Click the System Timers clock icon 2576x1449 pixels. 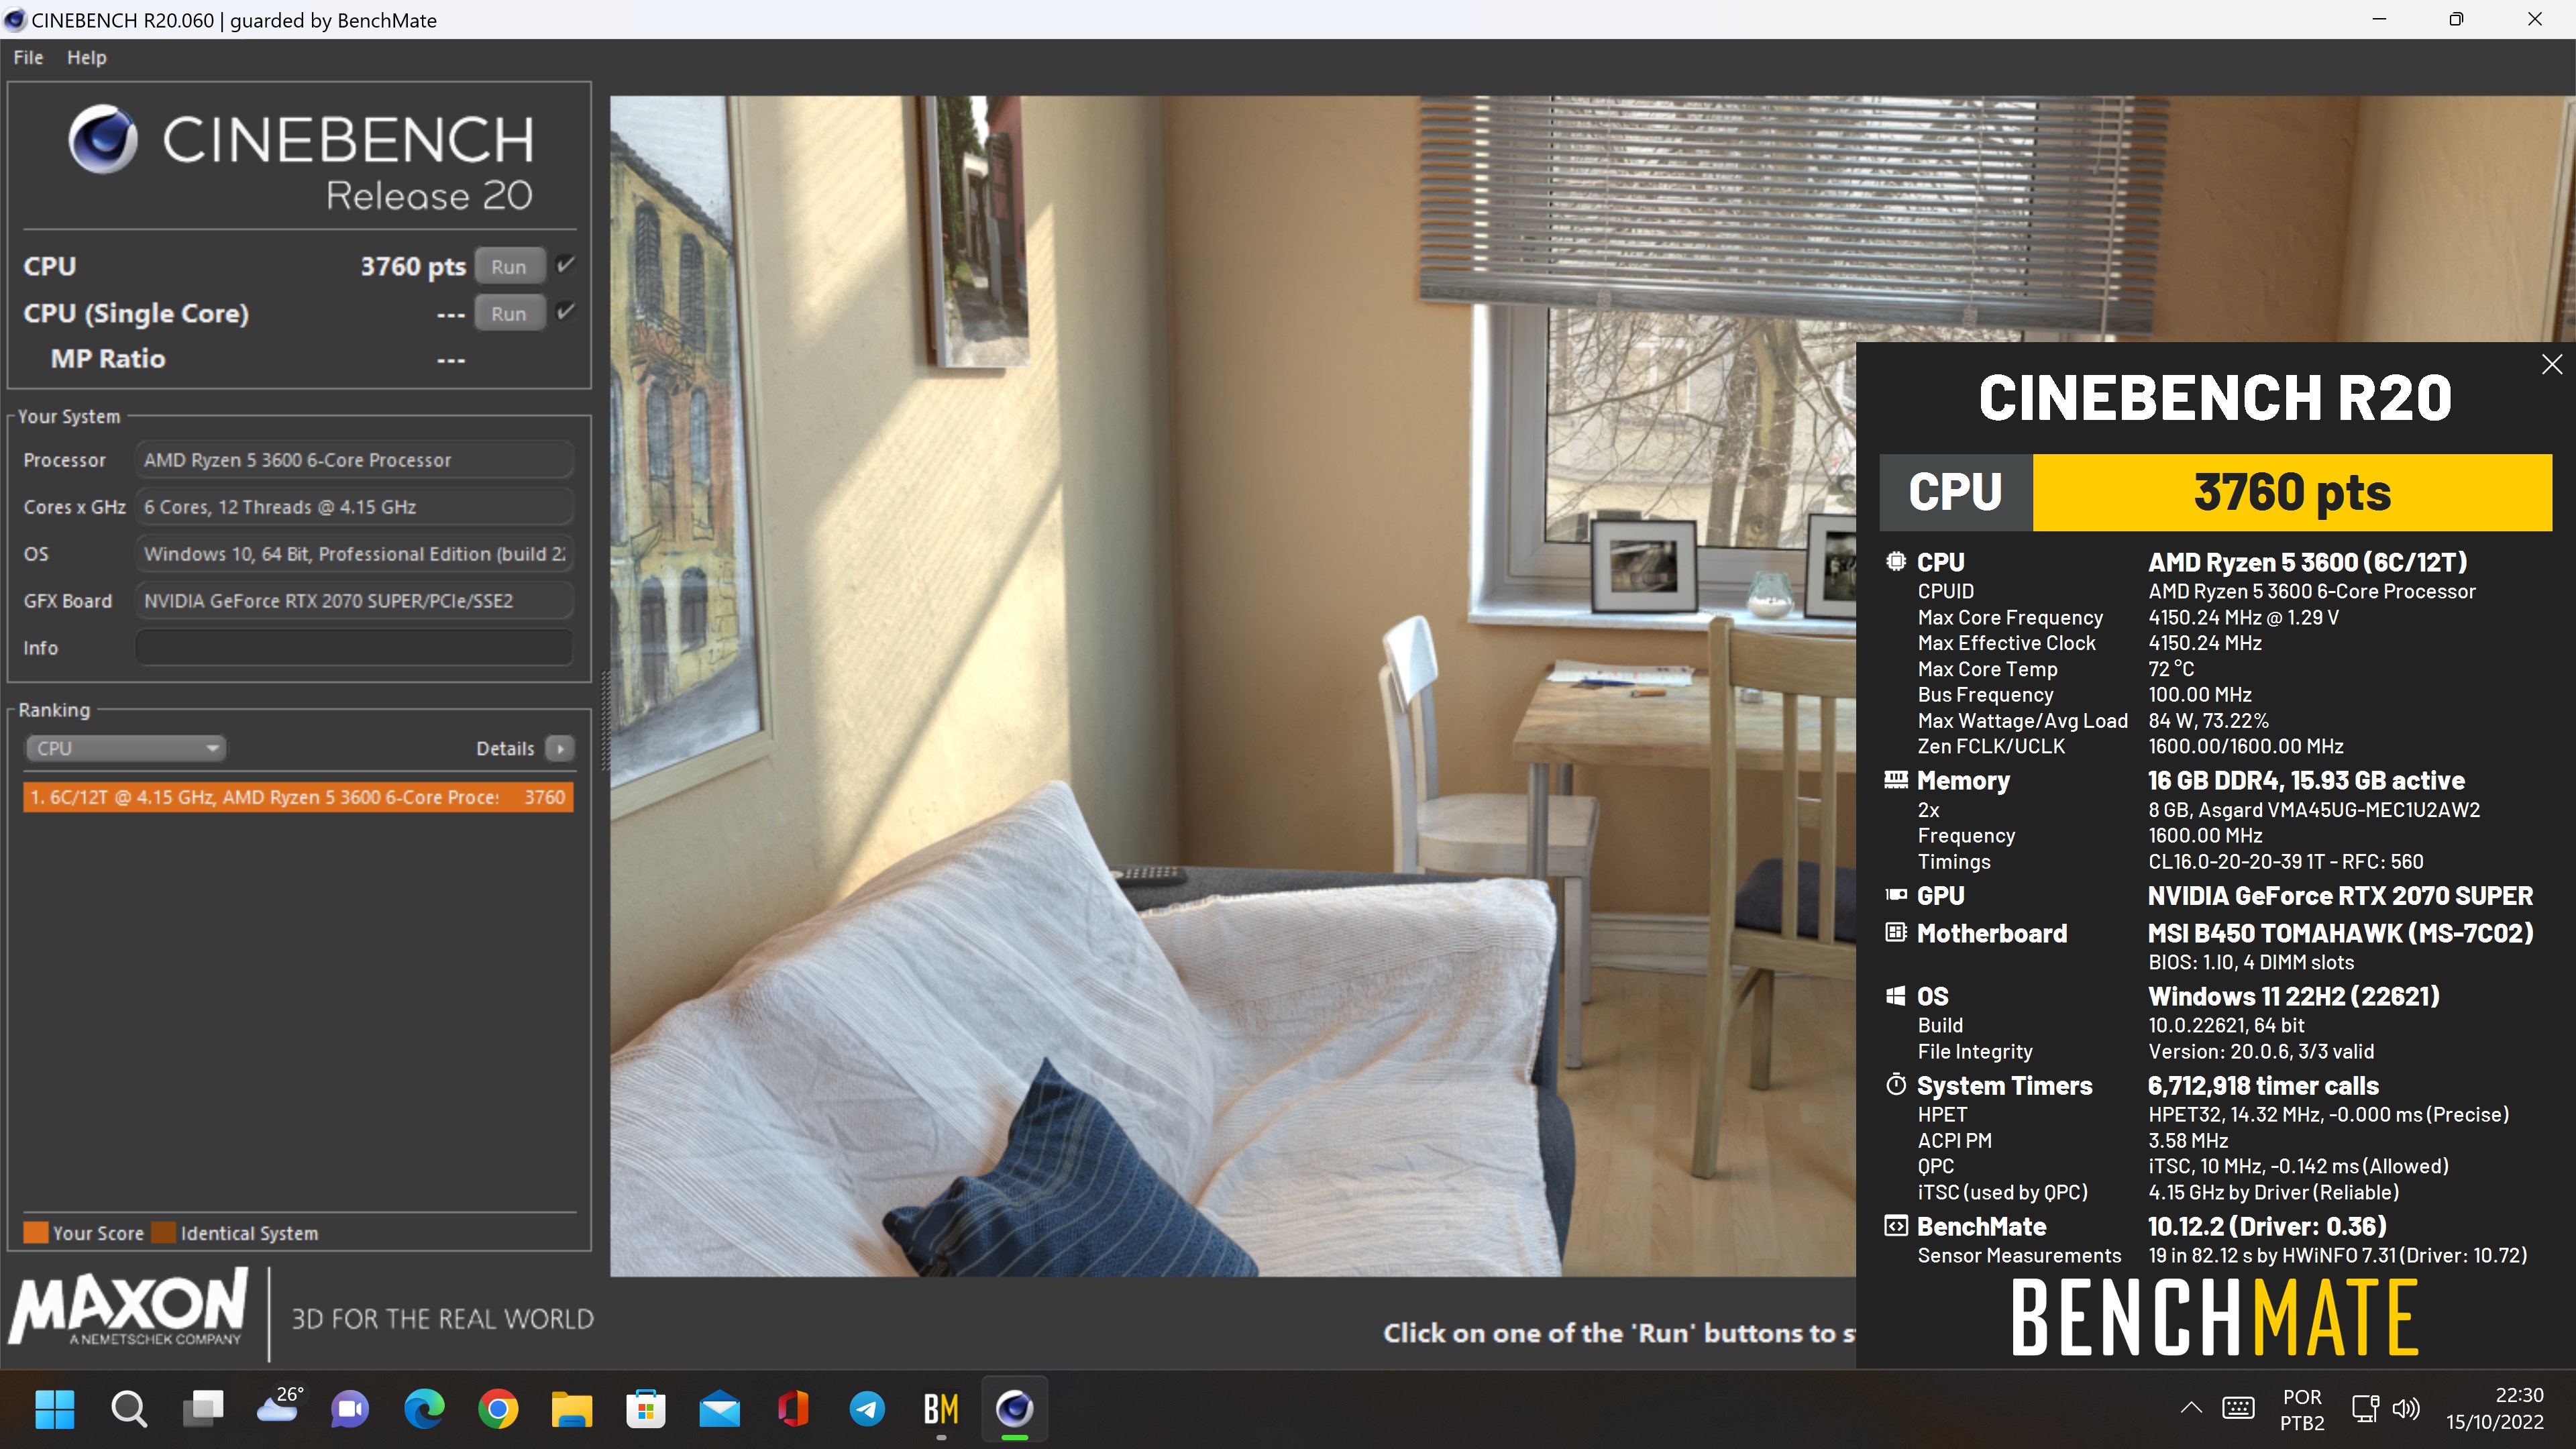1895,1084
